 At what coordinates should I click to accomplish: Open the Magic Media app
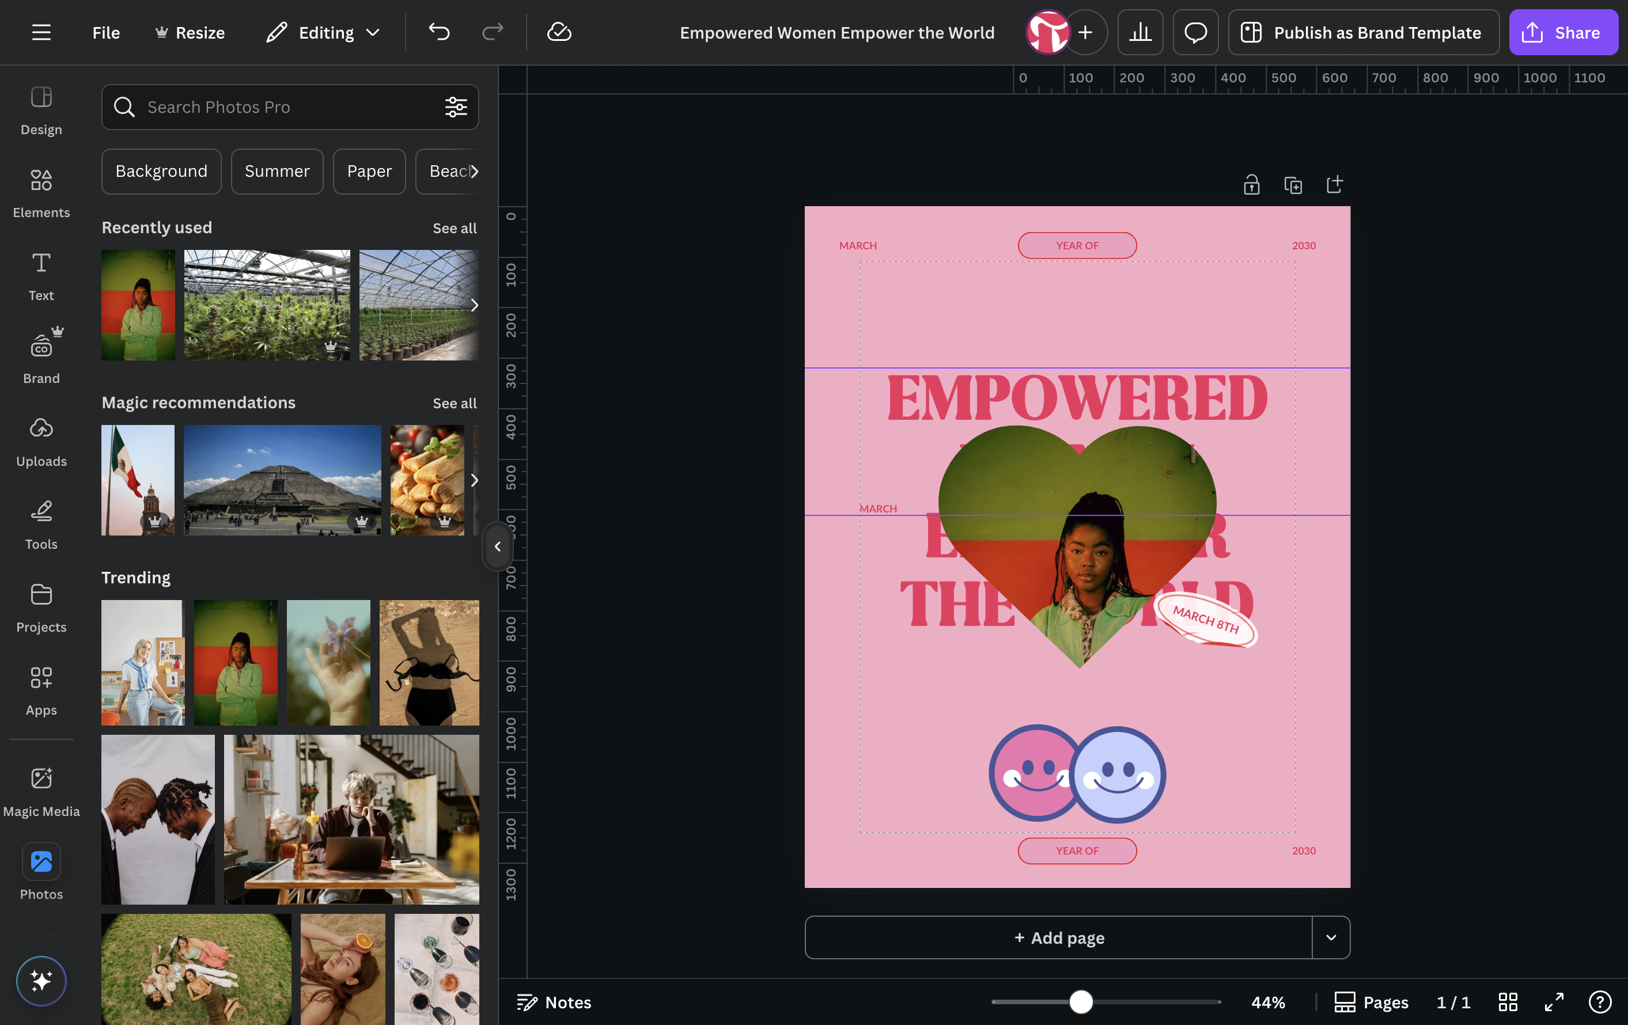tap(41, 792)
